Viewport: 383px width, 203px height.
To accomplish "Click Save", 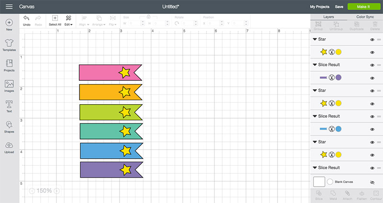I will click(339, 7).
